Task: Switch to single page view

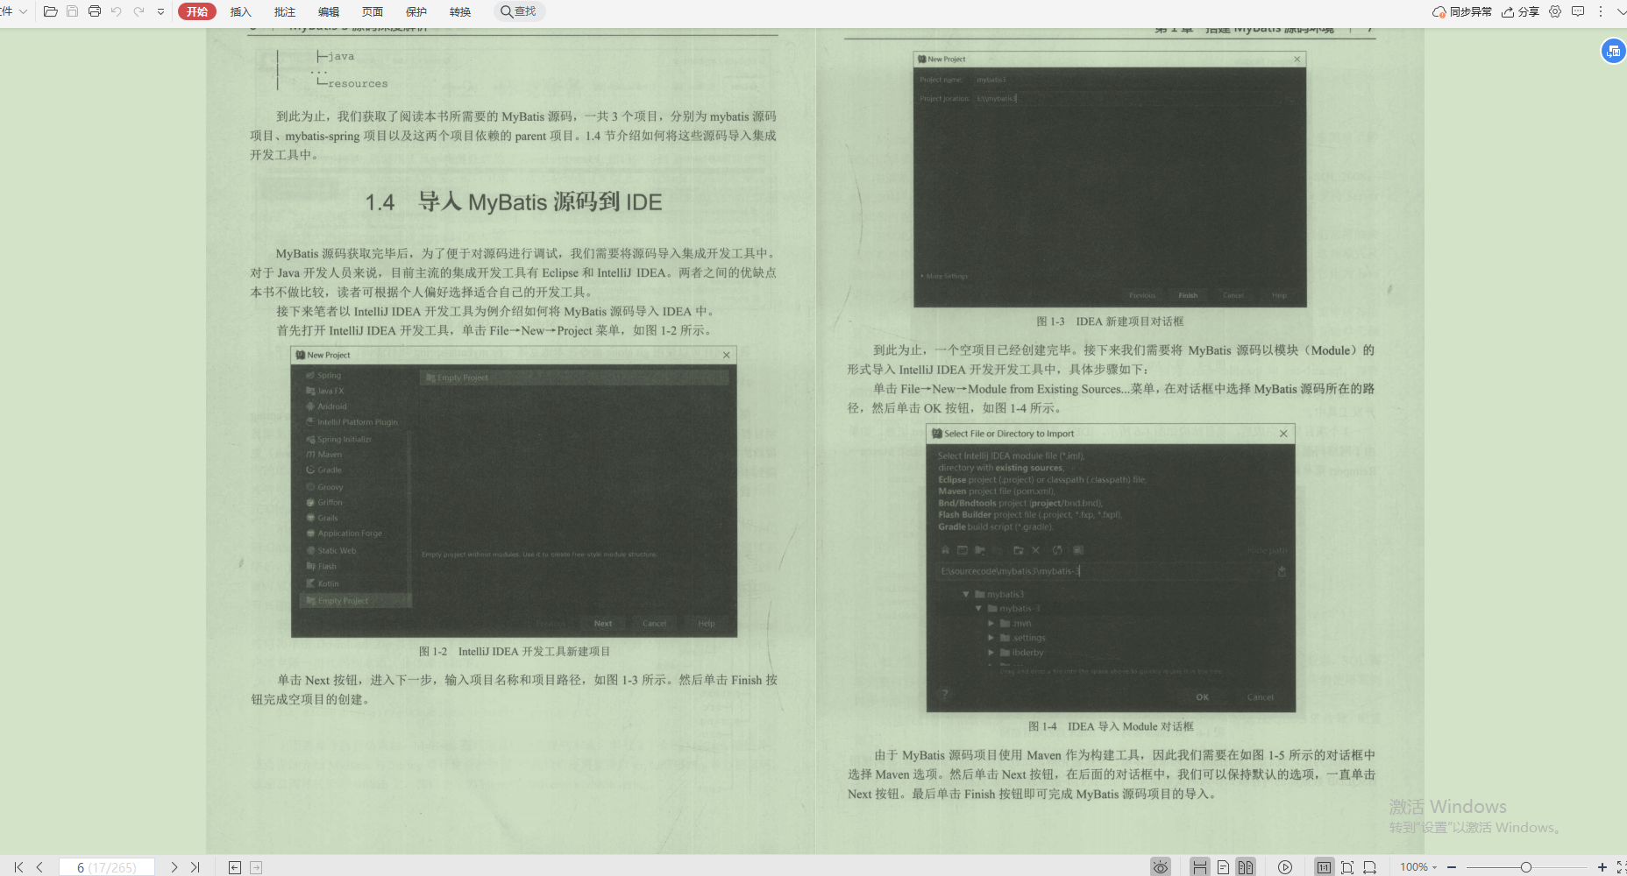Action: point(1223,867)
